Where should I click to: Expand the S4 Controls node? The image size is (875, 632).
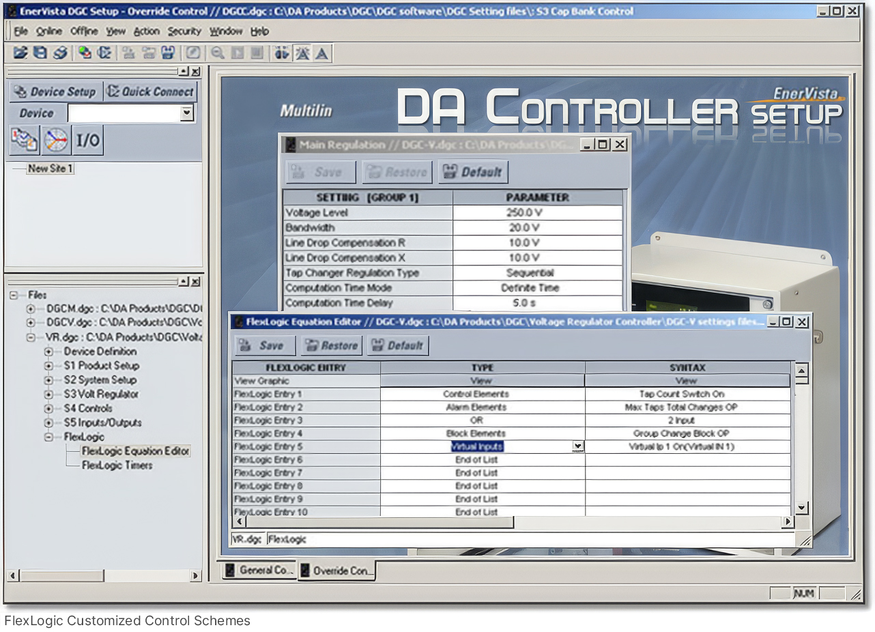(48, 409)
